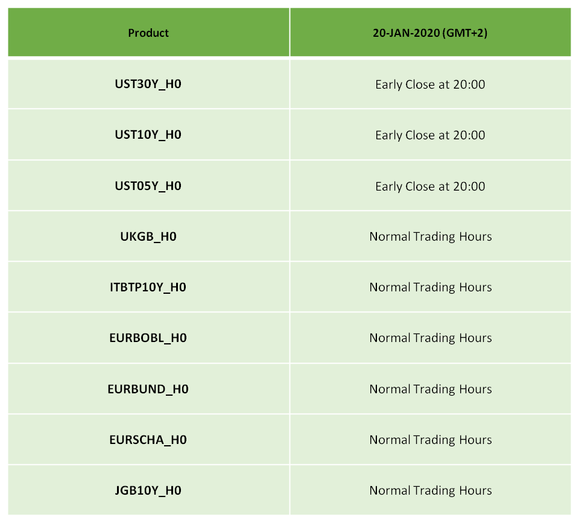Click Early Close at 20:00 for UST05Y_H0
This screenshot has height=523, width=579.
[430, 186]
